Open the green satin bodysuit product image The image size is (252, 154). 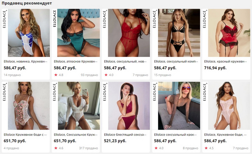[x=76, y=33]
